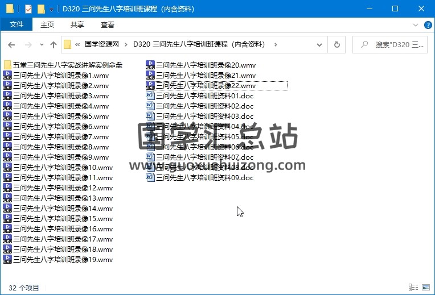Switch to large icons view in status bar
This screenshot has height=295, width=435.
click(x=426, y=288)
